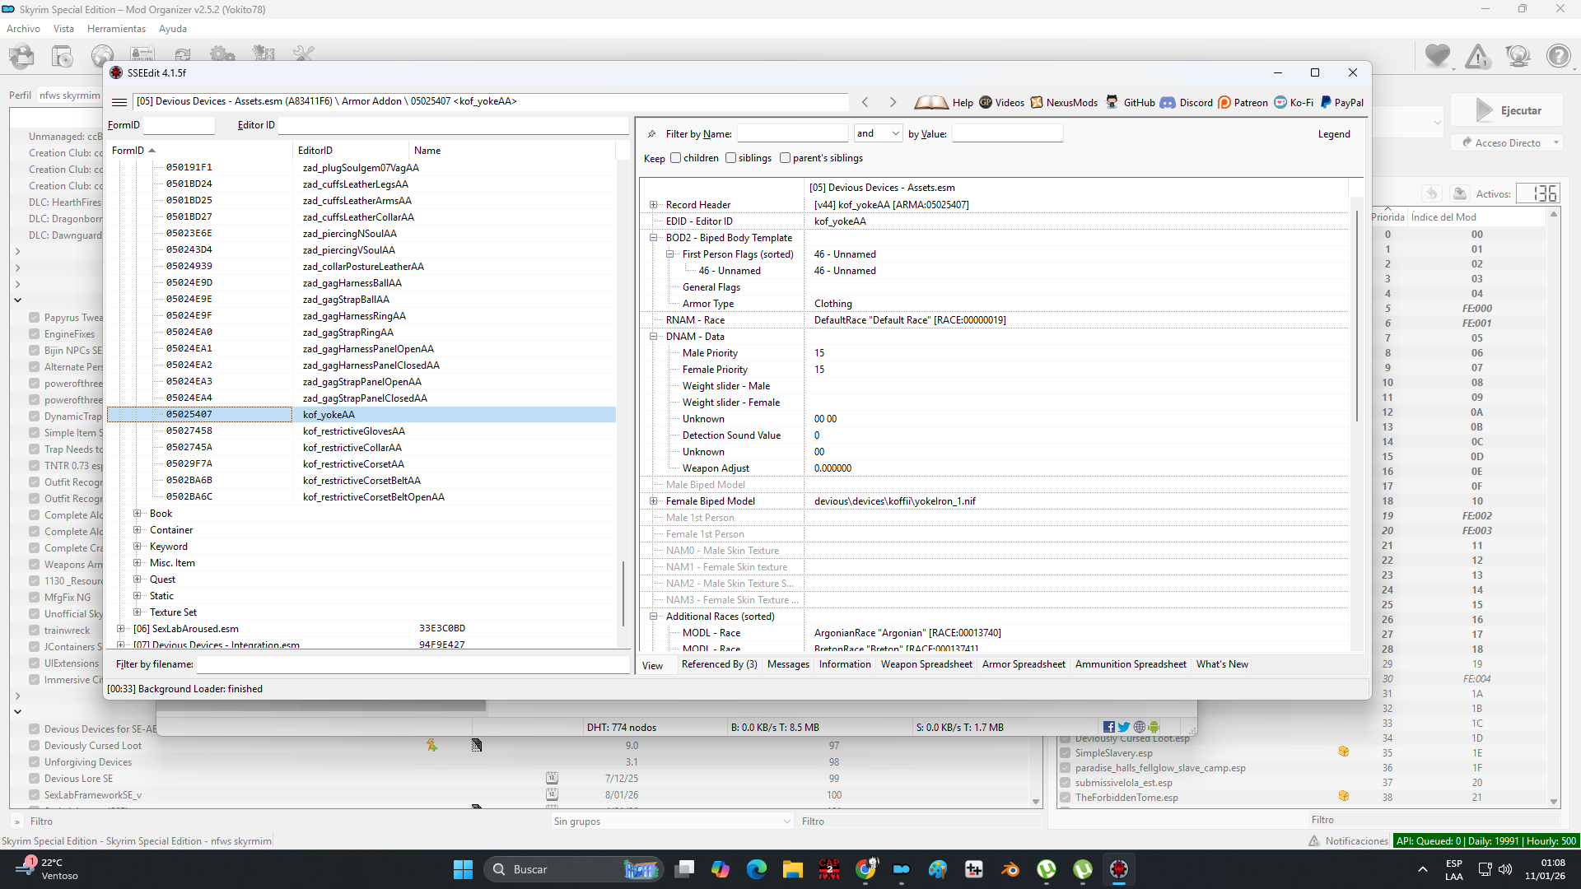Click the Notificaciones status link
The image size is (1581, 889).
[x=1349, y=841]
